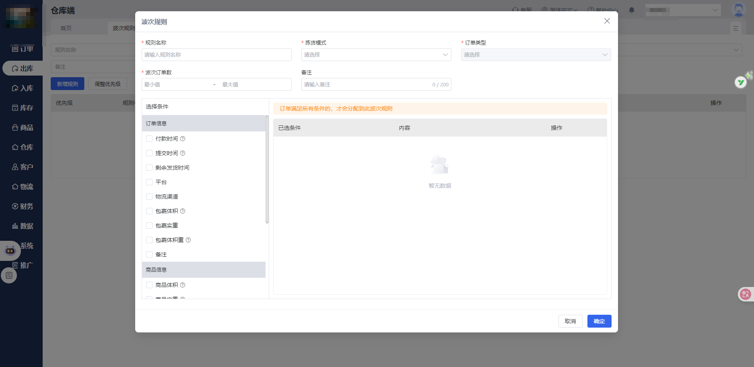Click the help icon next to 商品体积

pos(183,285)
